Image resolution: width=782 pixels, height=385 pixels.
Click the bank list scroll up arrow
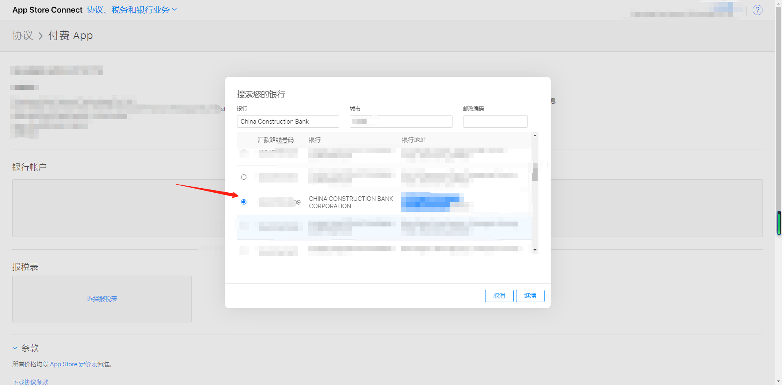(535, 135)
